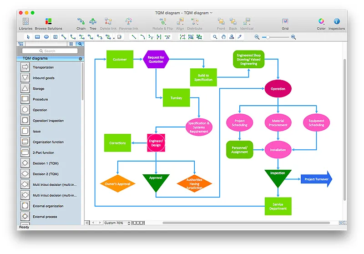364x254 pixels.
Task: Select the Request for Quotation hexagon
Action: [x=156, y=60]
